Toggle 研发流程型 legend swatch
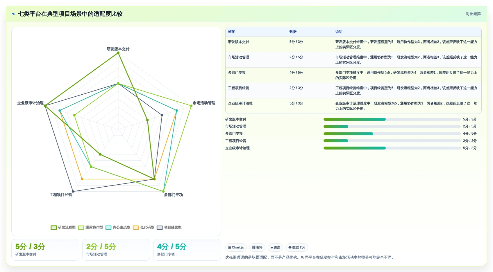This screenshot has width=493, height=272. pos(53,228)
